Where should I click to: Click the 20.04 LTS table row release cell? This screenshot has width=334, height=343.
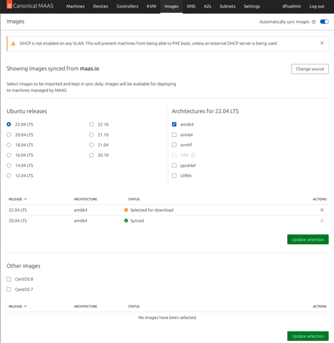pos(18,221)
